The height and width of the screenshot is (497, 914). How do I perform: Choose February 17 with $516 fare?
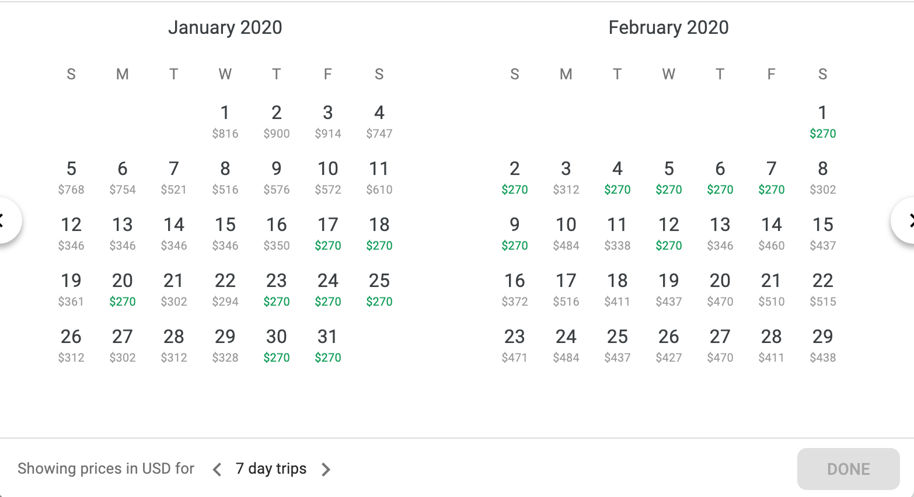pos(566,289)
